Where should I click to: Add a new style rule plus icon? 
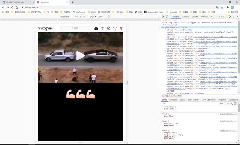[x=231, y=104]
